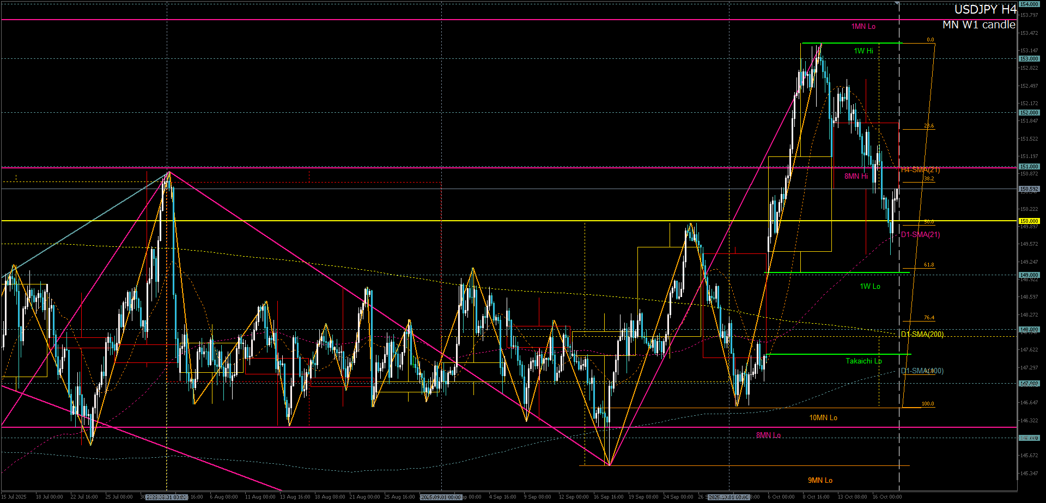The image size is (1046, 503).
Task: Click the USDJPY H4 chart title
Action: (x=985, y=10)
